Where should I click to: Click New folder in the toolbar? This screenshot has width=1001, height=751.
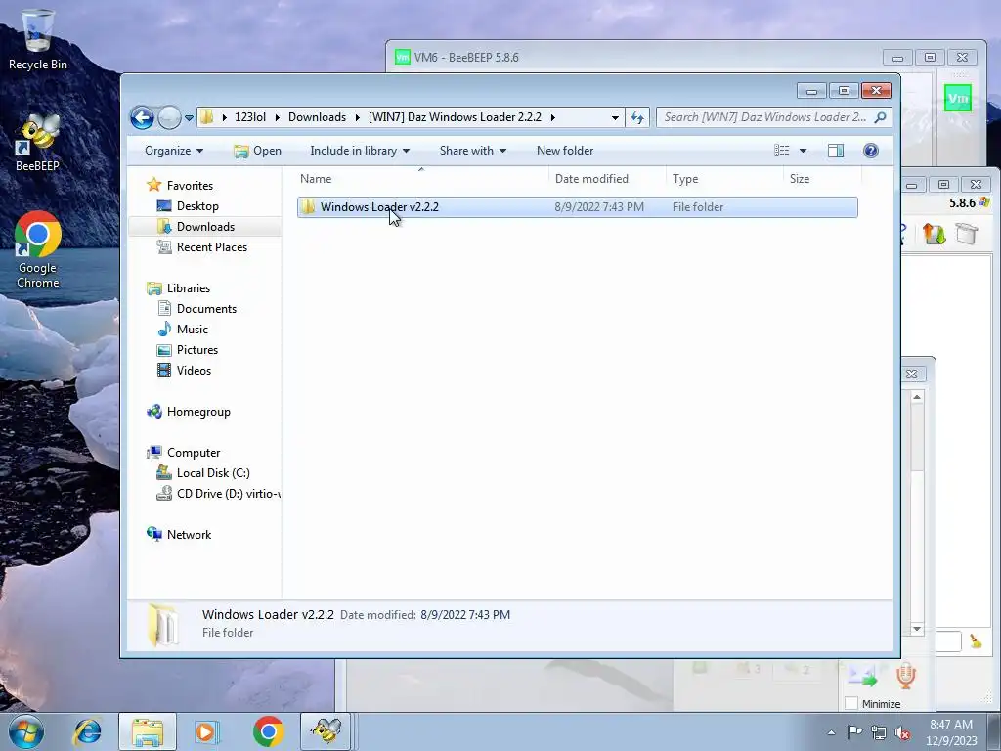(565, 151)
